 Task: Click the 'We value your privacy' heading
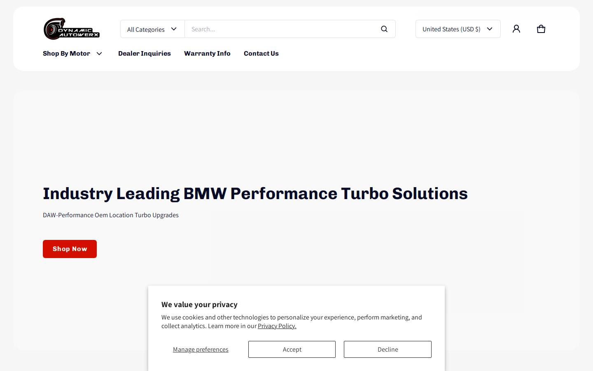click(x=199, y=305)
